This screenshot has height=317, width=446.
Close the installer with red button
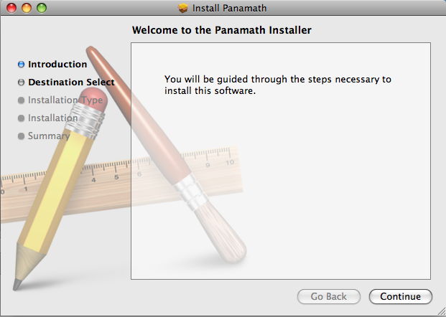pos(11,8)
